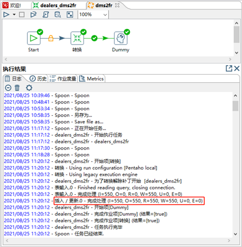Toggle the show results panel icon
Image resolution: width=242 pixels, height=247 pixels.
pyautogui.click(x=70, y=15)
